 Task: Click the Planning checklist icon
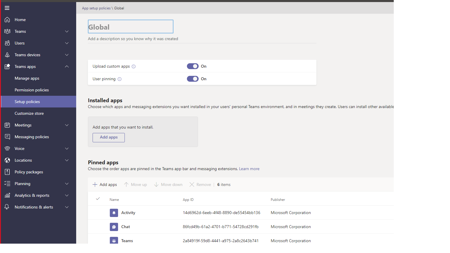(7, 184)
